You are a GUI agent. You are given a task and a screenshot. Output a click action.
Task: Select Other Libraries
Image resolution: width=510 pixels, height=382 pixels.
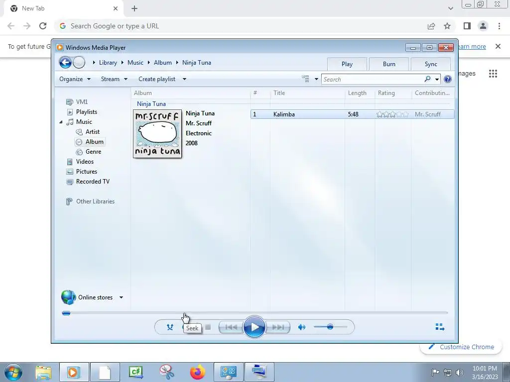95,201
